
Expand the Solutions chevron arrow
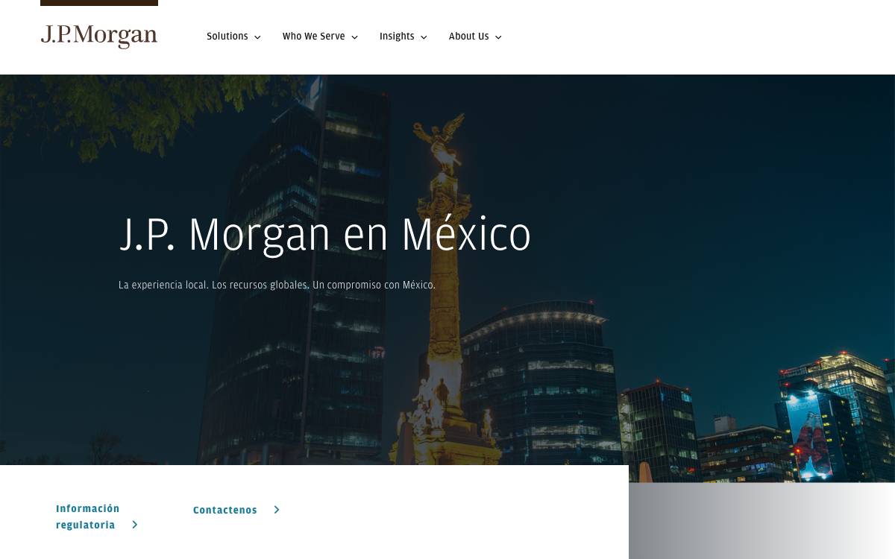pyautogui.click(x=257, y=37)
